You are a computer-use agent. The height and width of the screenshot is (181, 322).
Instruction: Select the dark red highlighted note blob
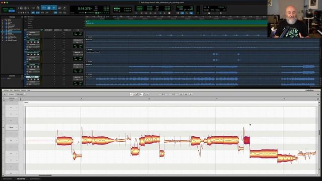(x=247, y=140)
